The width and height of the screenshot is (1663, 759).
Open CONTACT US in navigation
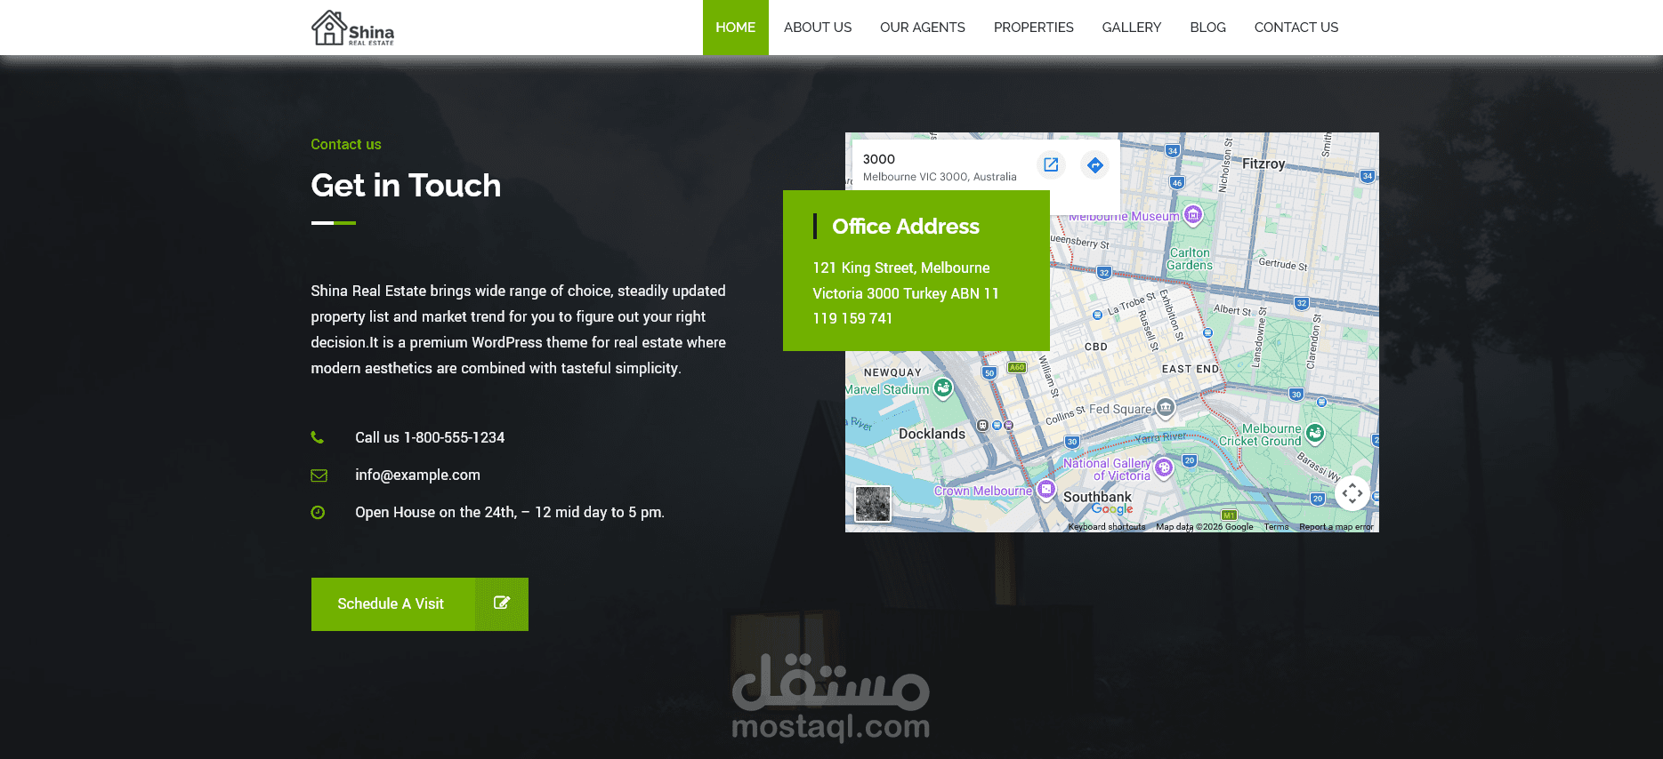pos(1296,28)
